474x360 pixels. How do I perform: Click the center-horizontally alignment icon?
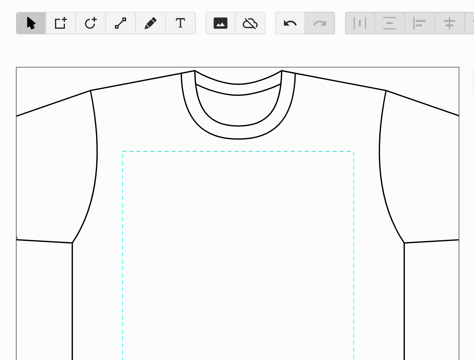[x=389, y=23]
